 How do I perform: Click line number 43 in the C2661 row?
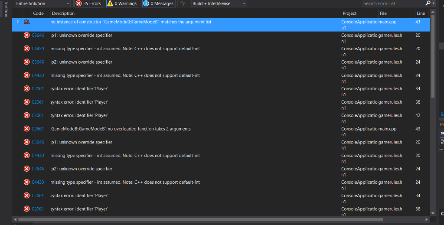418,129
